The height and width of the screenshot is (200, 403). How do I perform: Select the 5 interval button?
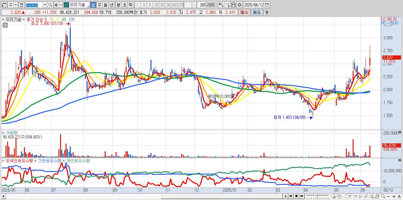coord(150,5)
